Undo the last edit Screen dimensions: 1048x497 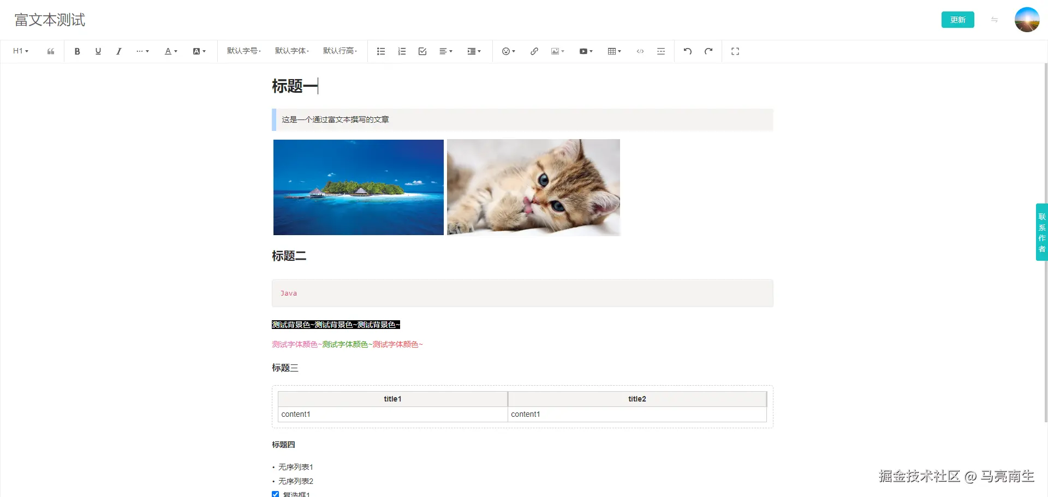687,51
